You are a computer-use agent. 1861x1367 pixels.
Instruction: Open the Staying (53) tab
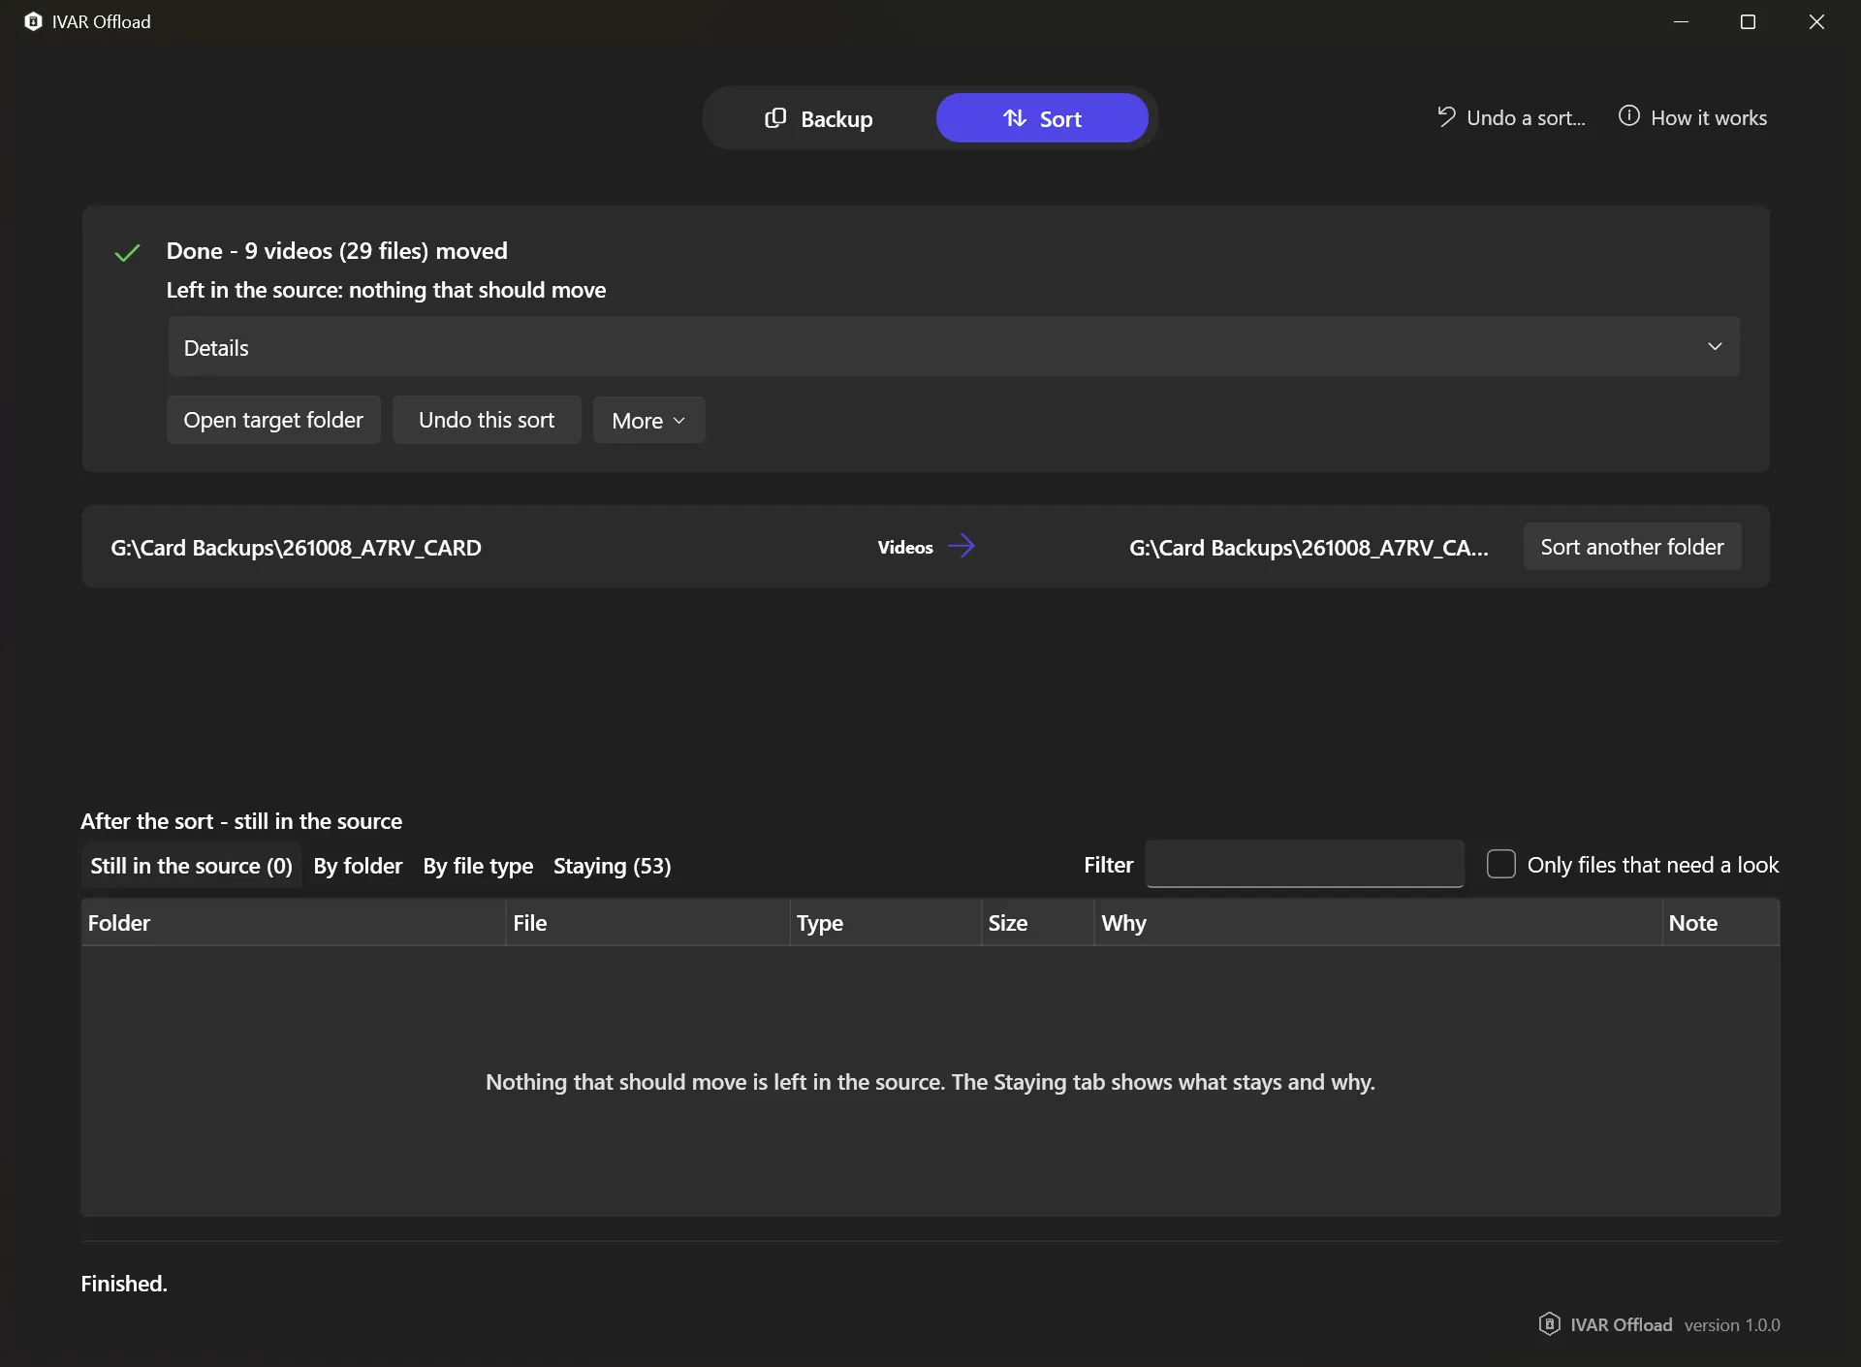click(x=612, y=866)
